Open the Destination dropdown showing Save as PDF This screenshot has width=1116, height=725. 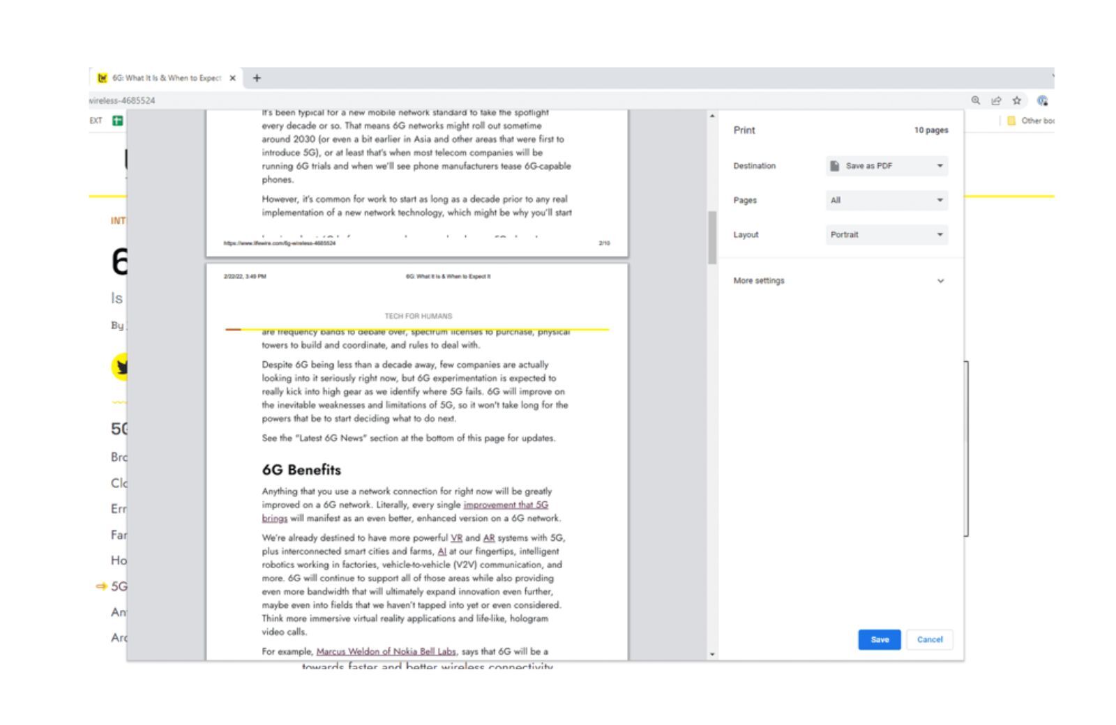pyautogui.click(x=887, y=166)
